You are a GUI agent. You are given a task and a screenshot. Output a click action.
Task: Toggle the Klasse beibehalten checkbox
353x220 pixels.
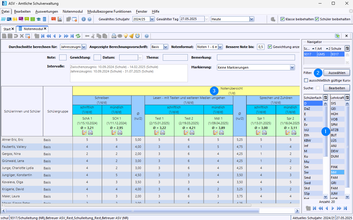[x=283, y=19]
